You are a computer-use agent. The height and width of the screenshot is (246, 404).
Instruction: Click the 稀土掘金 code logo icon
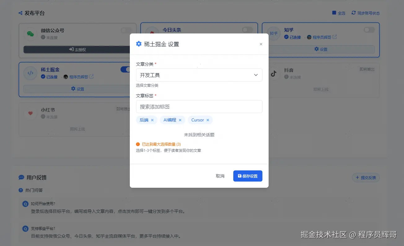click(30, 73)
